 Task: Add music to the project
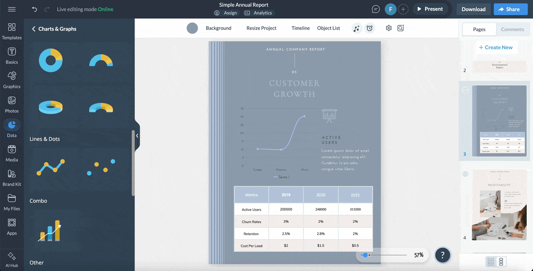tap(357, 28)
